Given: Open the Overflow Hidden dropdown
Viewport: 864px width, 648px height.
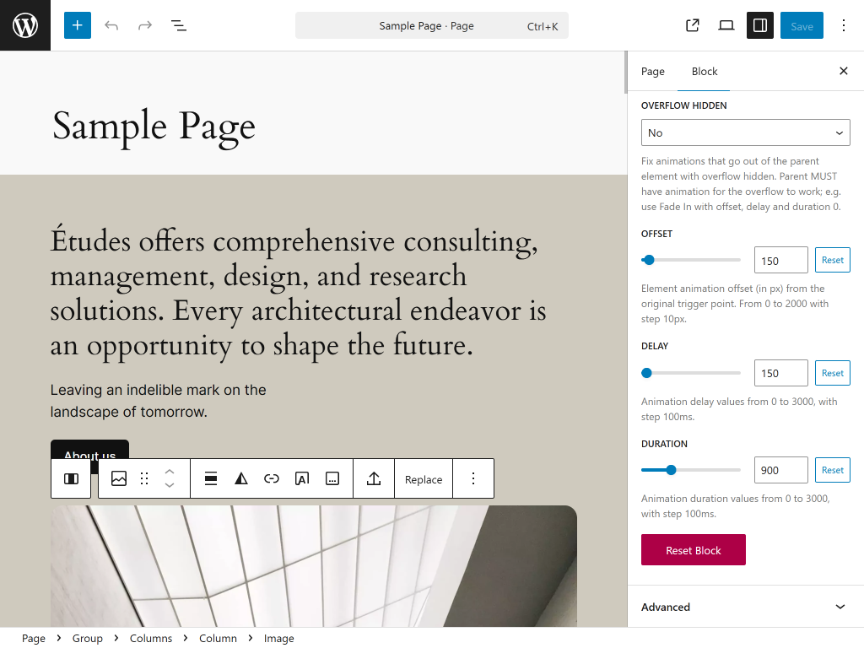Looking at the screenshot, I should (x=745, y=132).
